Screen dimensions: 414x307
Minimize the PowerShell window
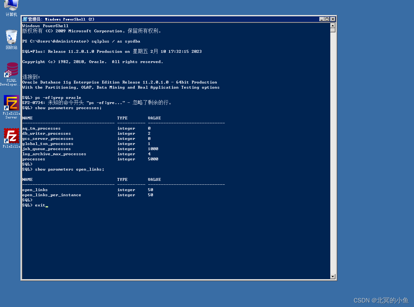(322, 19)
